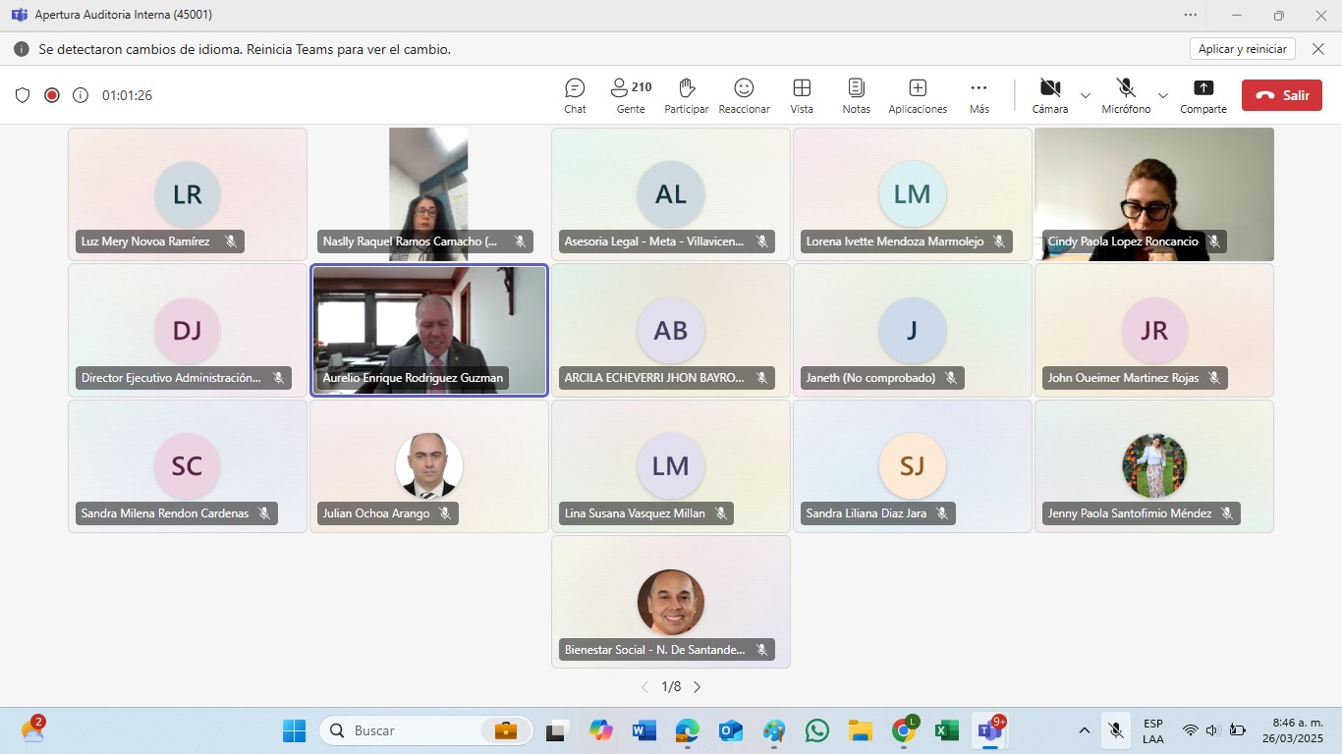This screenshot has height=754, width=1342.
Task: Show the Gente participants list
Action: pyautogui.click(x=631, y=95)
